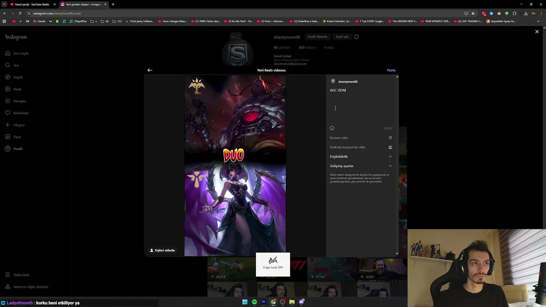The height and width of the screenshot is (307, 546).
Task: Open Discord from the taskbar
Action: (302, 302)
